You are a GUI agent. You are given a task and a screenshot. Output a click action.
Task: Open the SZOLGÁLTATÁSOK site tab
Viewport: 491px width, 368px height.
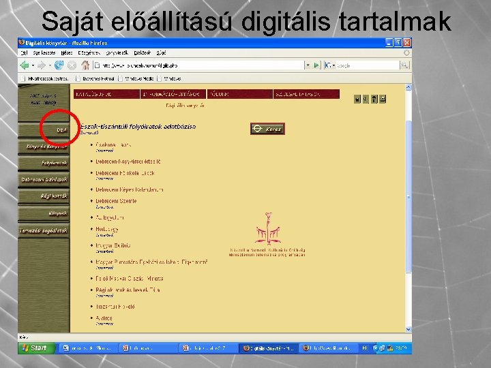307,94
